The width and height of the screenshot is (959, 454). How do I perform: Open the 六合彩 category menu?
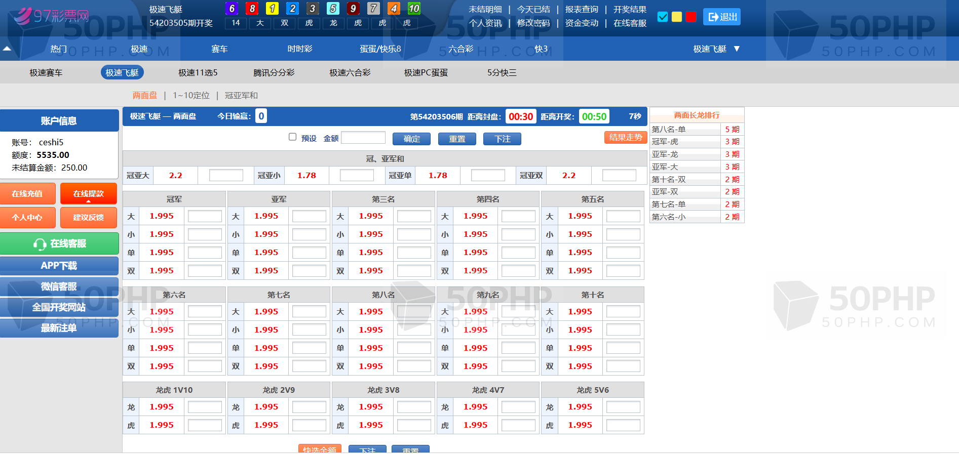[461, 49]
